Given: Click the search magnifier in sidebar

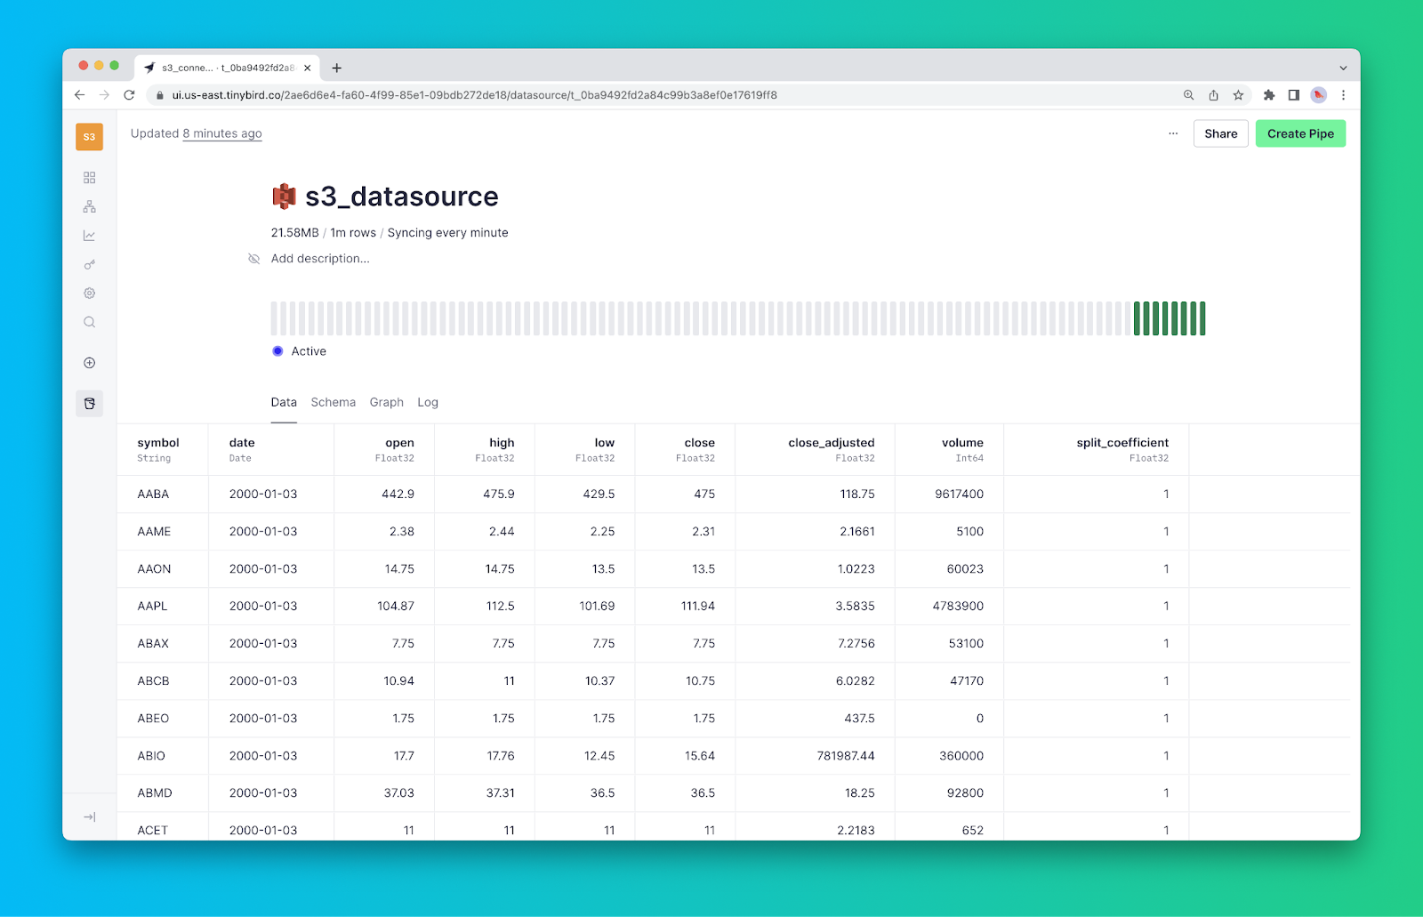Looking at the screenshot, I should click(89, 322).
